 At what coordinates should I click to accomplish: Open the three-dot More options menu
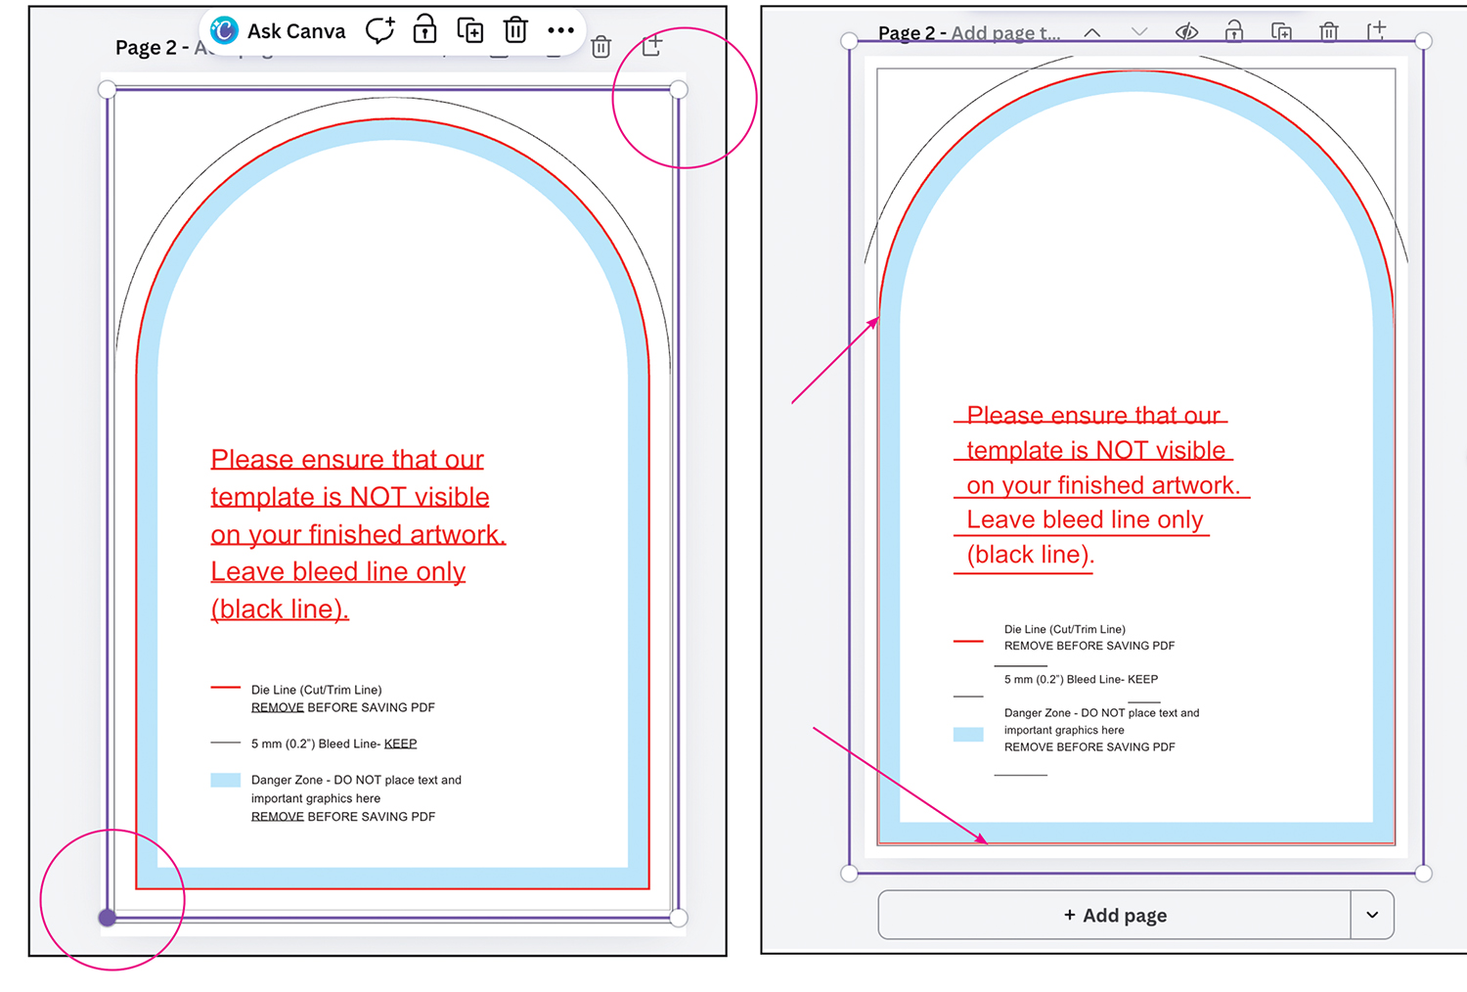[x=560, y=30]
